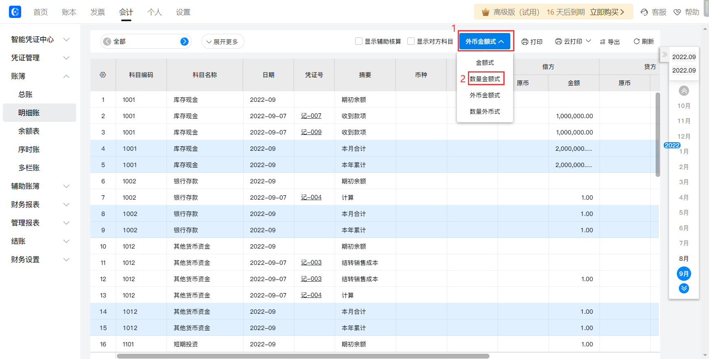Open customer service headset icon
709x359 pixels.
[x=644, y=12]
